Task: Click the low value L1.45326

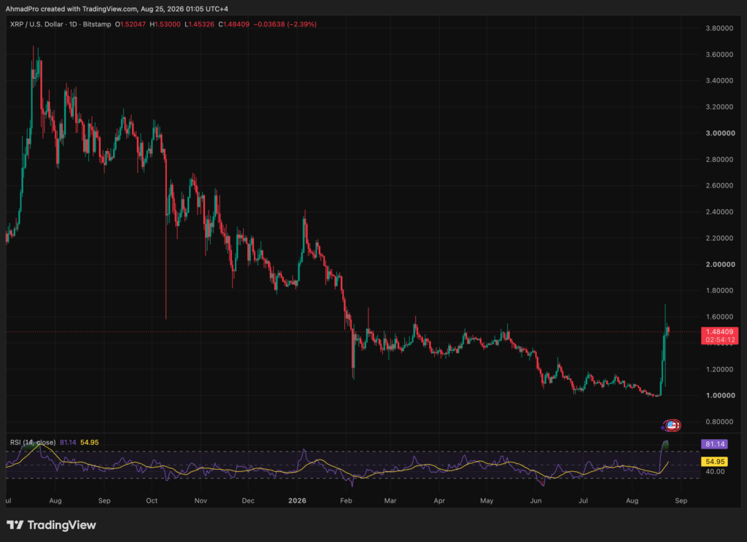Action: tap(200, 24)
